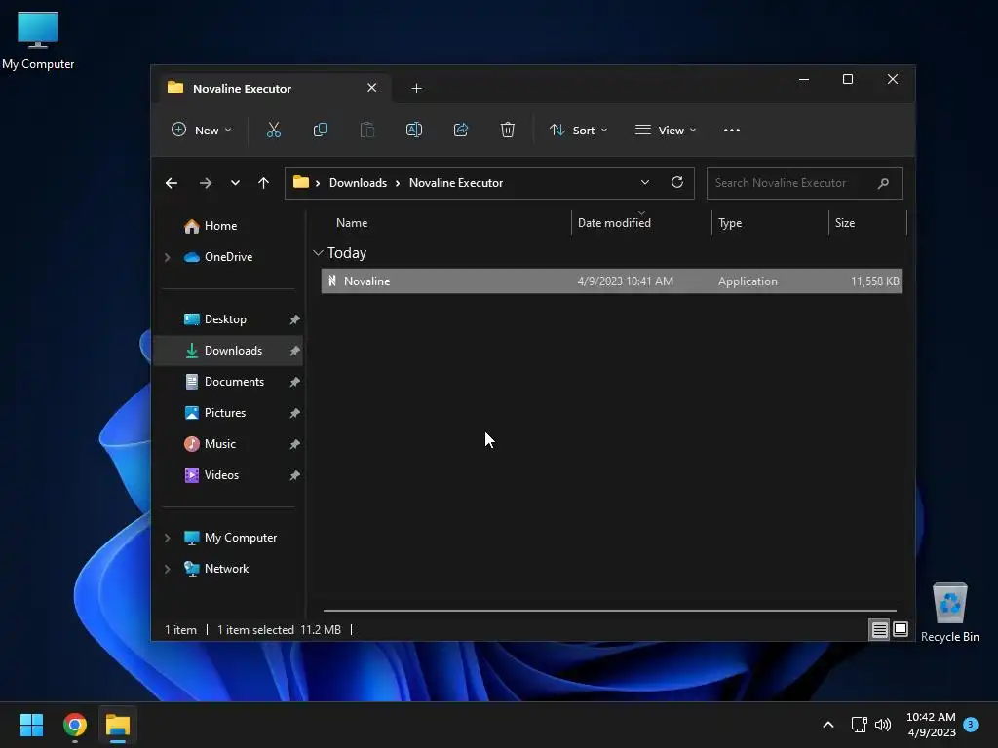
Task: Click the search magnifier icon
Action: (x=883, y=183)
